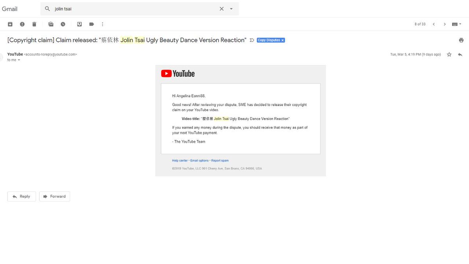
Task: Open the Labels tag icon
Action: pos(91,24)
